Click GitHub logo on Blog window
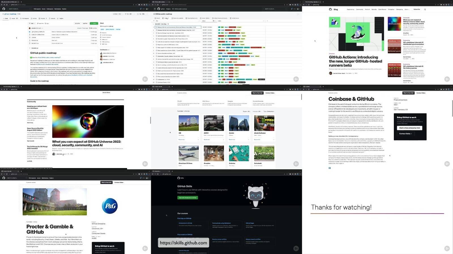 [x=330, y=9]
